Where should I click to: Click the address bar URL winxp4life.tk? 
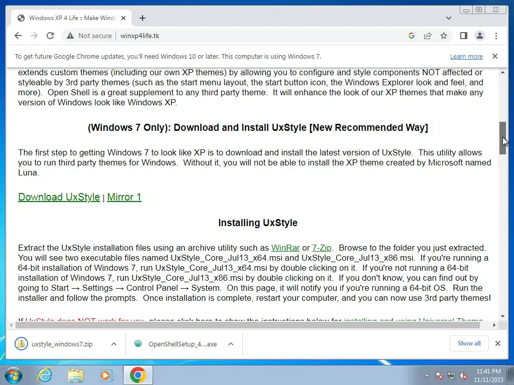pyautogui.click(x=140, y=36)
